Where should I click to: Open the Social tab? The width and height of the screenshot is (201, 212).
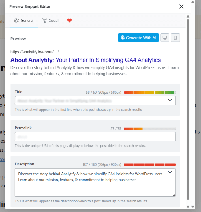pos(50,21)
